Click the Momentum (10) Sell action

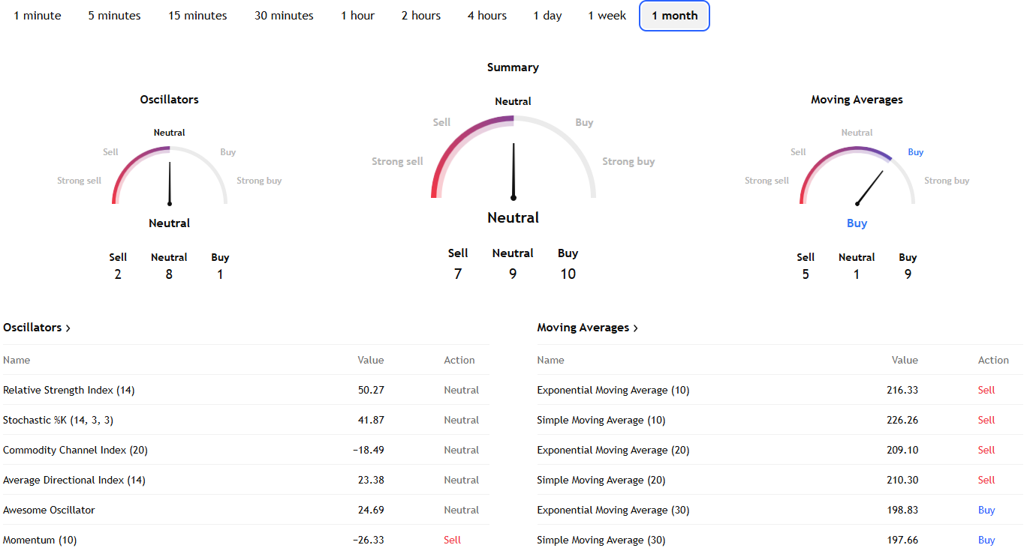pyautogui.click(x=452, y=540)
